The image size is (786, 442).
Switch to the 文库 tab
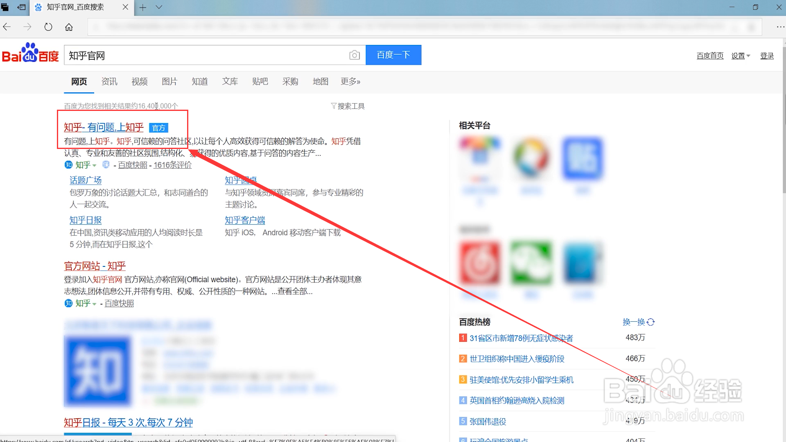click(230, 81)
